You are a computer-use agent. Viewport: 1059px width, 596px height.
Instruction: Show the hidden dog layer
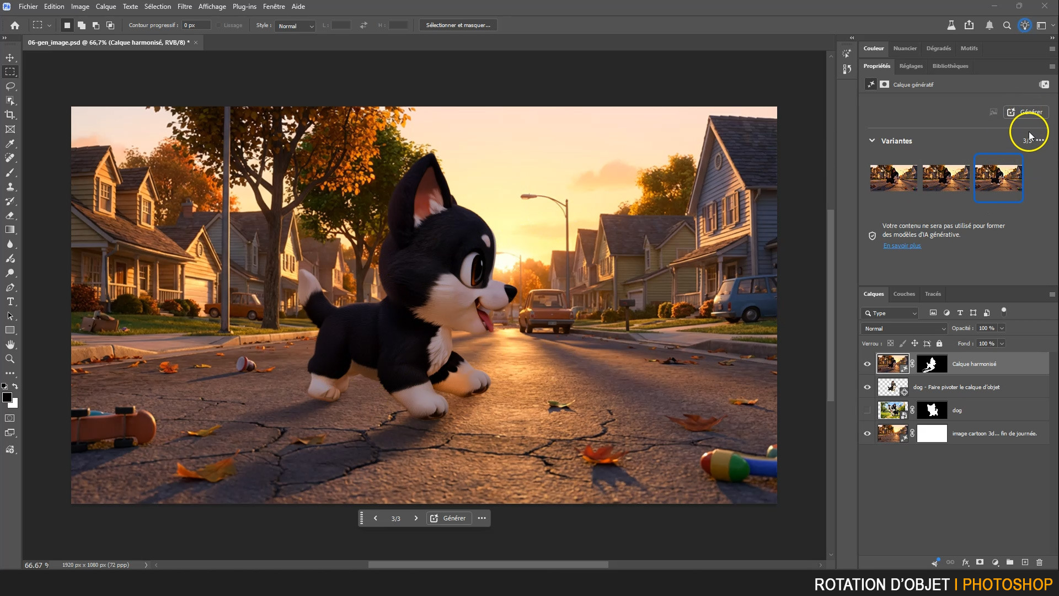(867, 410)
